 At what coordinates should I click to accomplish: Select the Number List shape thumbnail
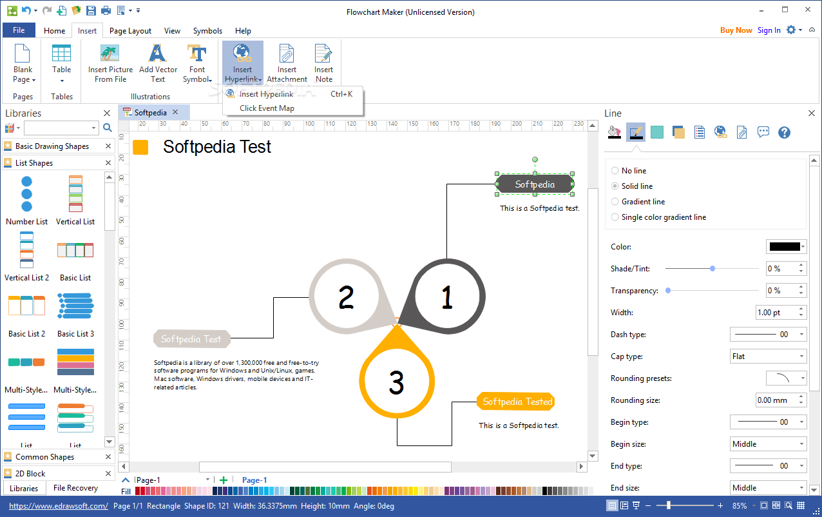(x=26, y=200)
